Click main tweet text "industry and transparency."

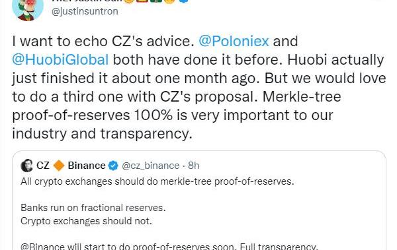[x=102, y=134]
